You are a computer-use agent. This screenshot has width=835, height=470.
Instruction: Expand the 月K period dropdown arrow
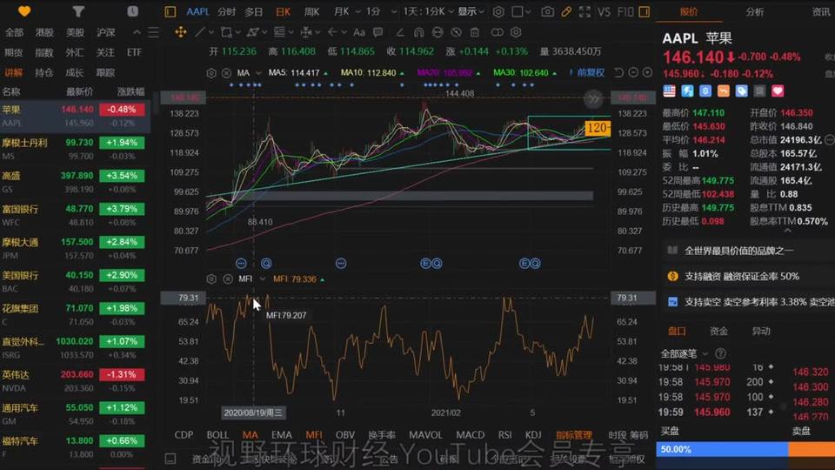click(x=357, y=11)
